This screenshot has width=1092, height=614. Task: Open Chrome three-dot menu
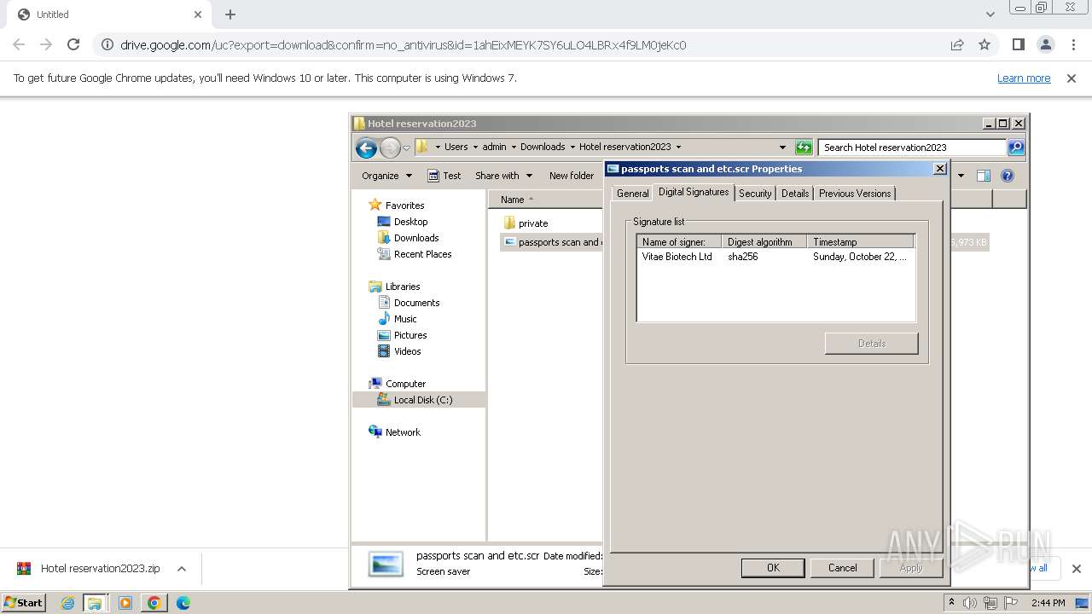1073,44
